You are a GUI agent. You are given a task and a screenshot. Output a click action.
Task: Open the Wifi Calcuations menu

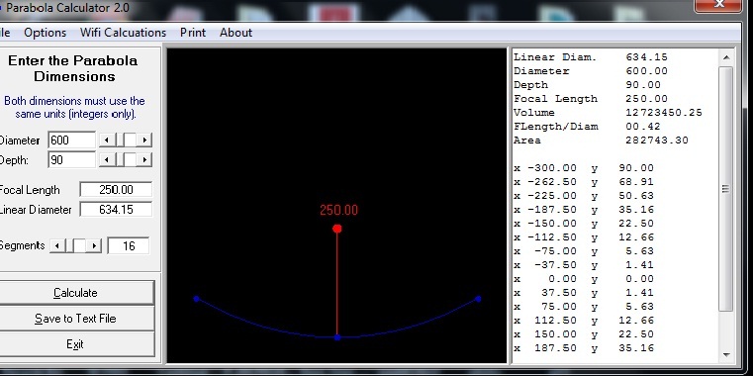point(123,33)
